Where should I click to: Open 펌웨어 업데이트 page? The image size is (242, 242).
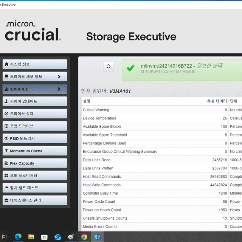pos(35,101)
